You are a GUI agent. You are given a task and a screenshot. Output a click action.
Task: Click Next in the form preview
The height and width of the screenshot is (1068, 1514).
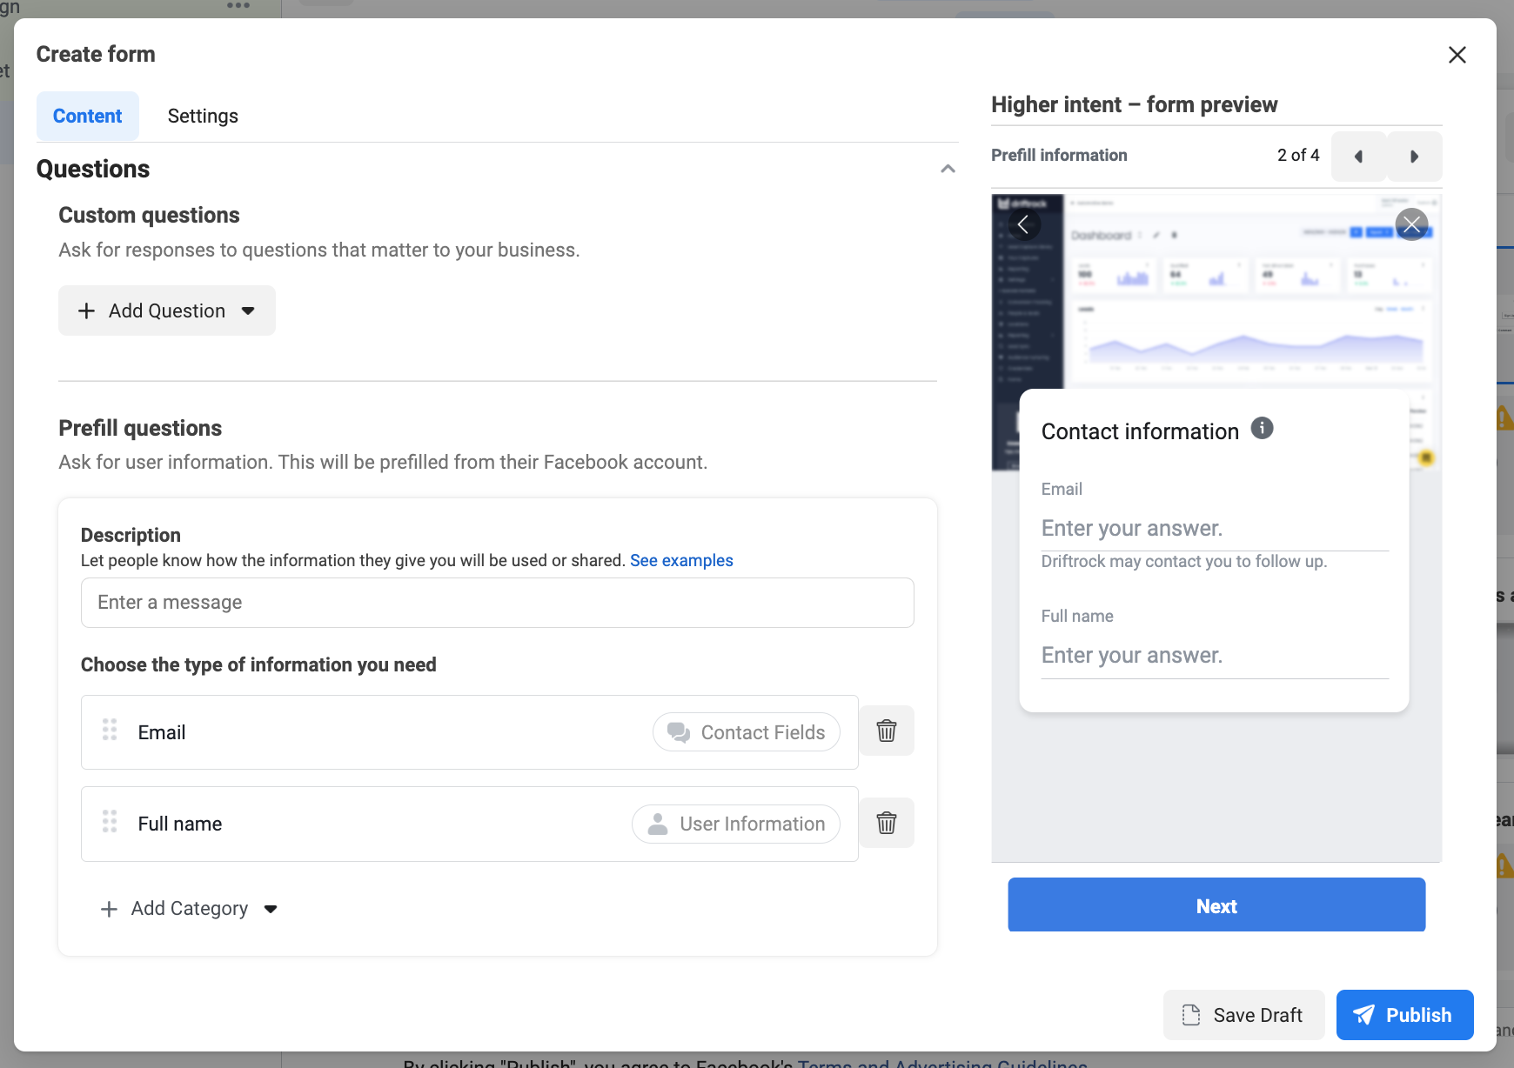click(1216, 905)
